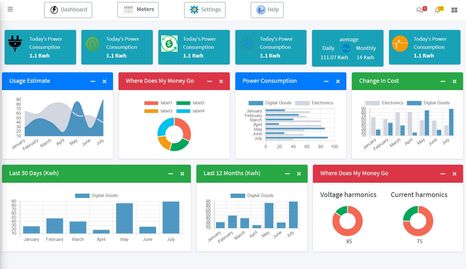
Task: Open the apps grid icon
Action: click(454, 10)
